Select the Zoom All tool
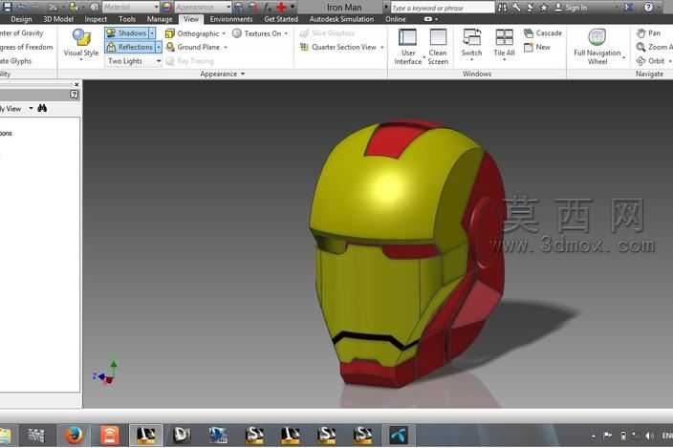Viewport: 673px width, 448px height. tap(654, 47)
